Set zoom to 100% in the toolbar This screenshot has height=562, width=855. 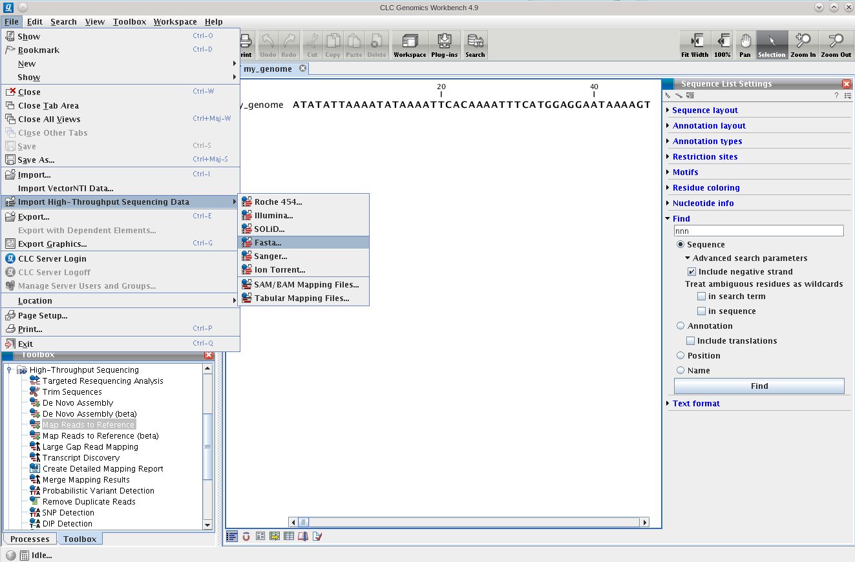(723, 45)
